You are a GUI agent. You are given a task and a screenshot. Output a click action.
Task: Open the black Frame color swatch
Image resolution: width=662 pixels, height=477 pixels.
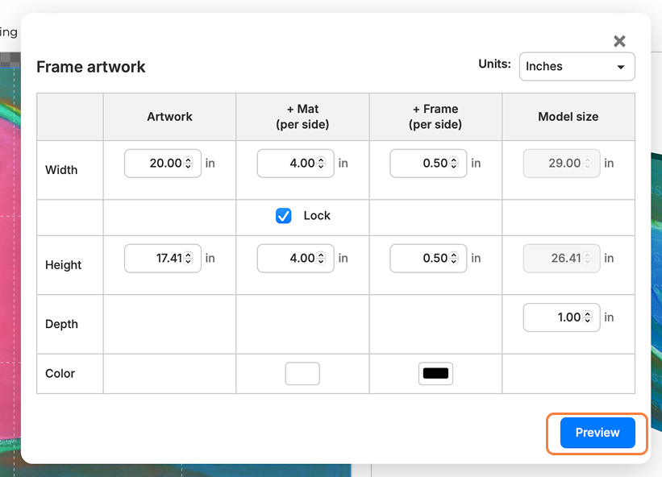(435, 373)
